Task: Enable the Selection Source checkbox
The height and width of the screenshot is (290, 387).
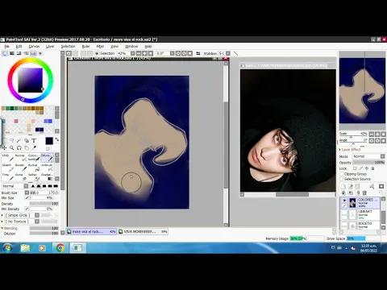Action: point(342,179)
